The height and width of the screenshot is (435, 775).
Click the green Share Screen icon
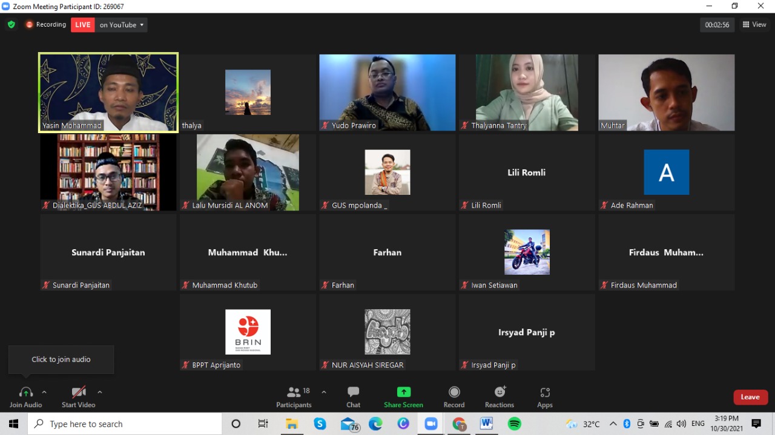click(x=403, y=392)
